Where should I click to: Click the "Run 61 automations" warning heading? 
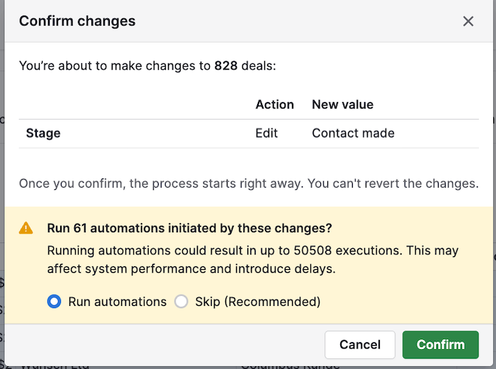tap(189, 228)
